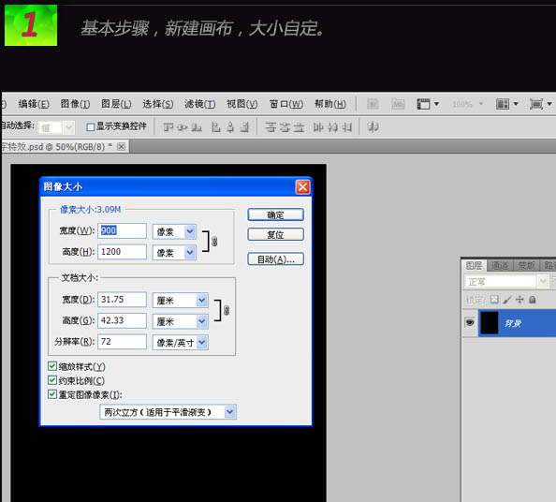
Task: Click align bottom edges icon
Action: [197, 127]
